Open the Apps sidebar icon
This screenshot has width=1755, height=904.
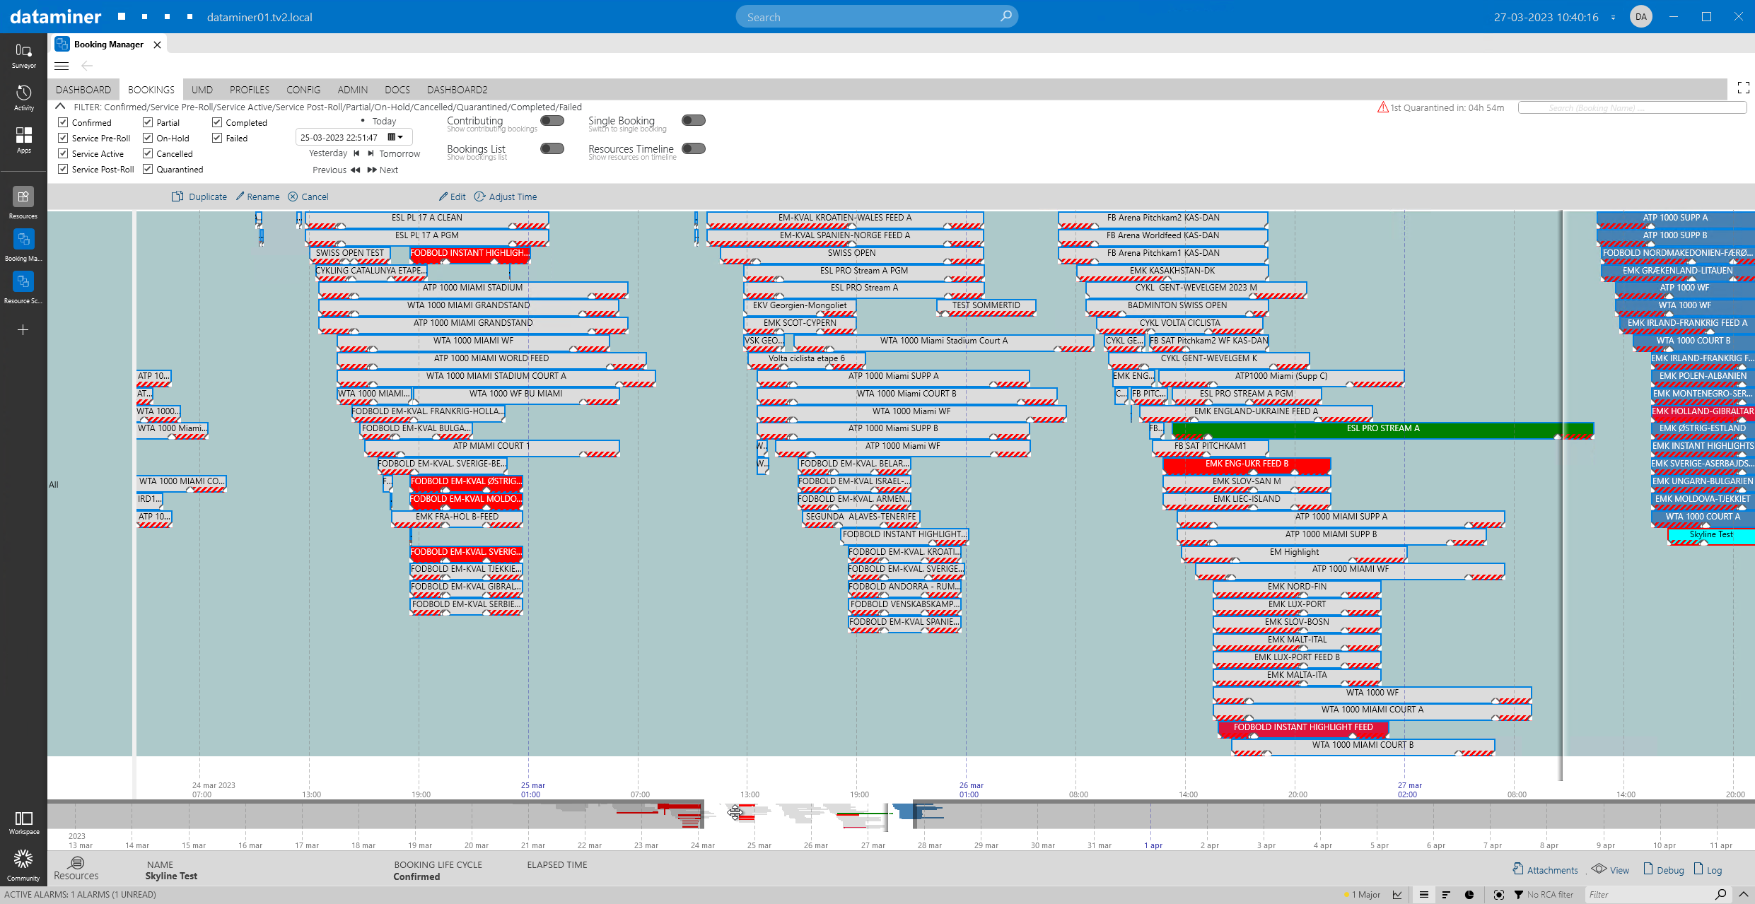(23, 139)
